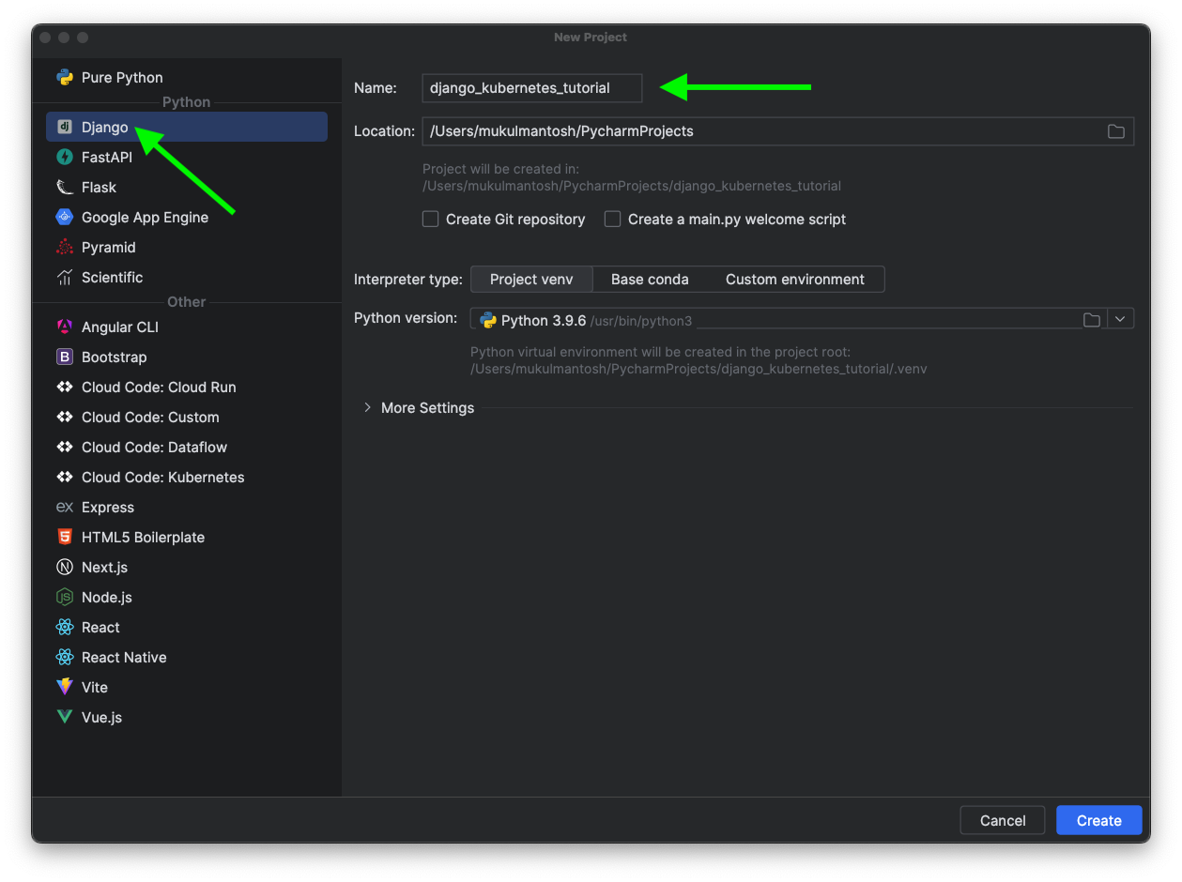Click the project Name input field
Screen dimensions: 1182x882
(x=531, y=88)
